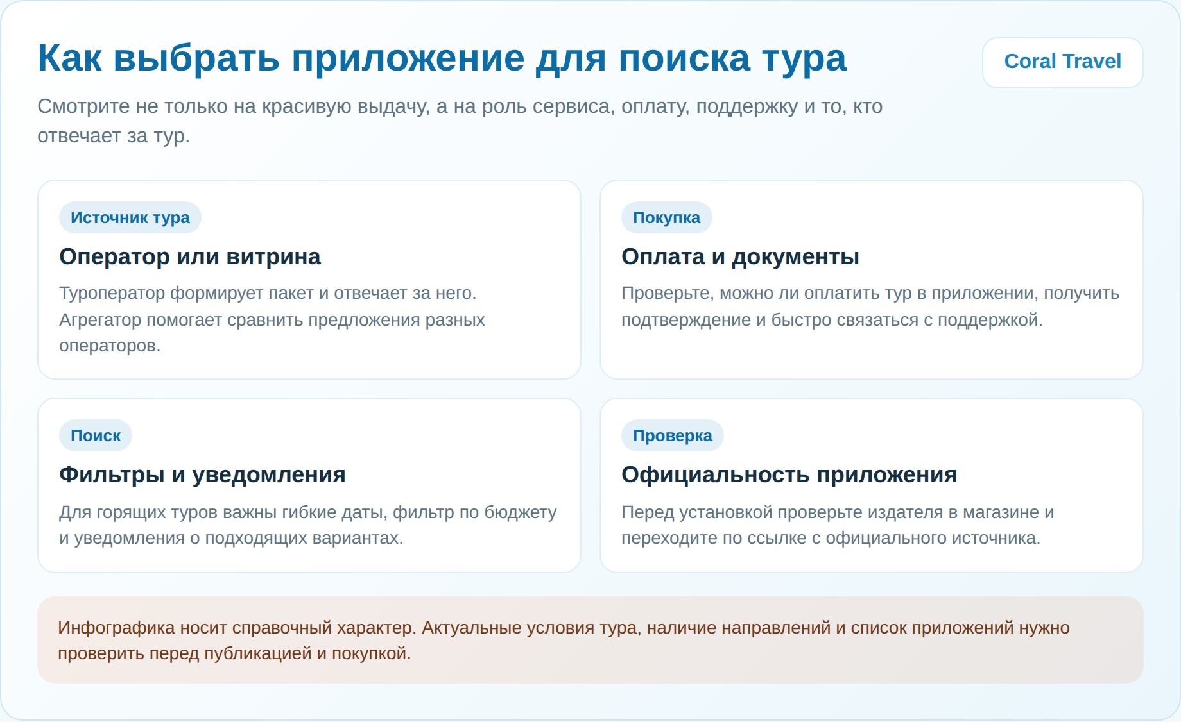The width and height of the screenshot is (1181, 722).
Task: Select the "Поиск" tag
Action: [96, 435]
